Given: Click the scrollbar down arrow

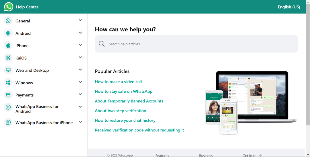Looking at the screenshot, I should (x=308, y=155).
